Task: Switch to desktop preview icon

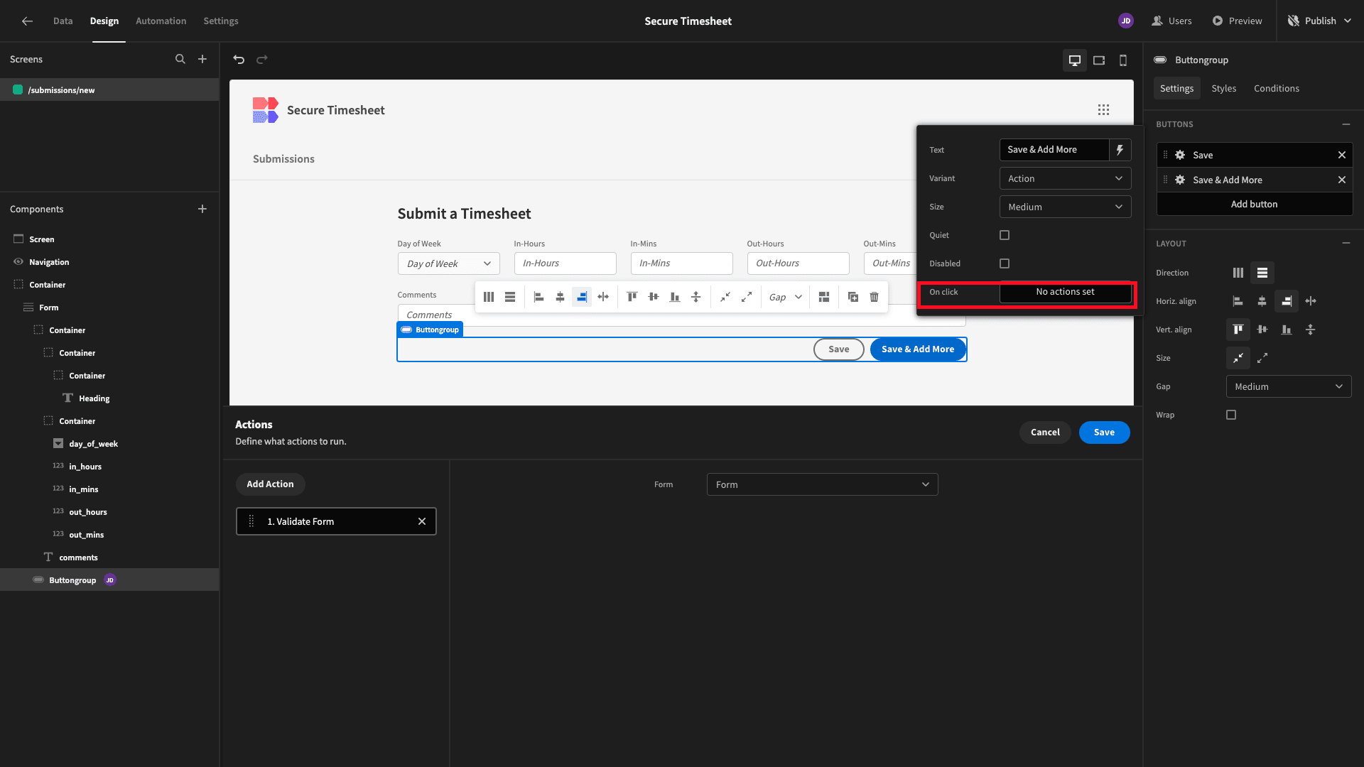Action: tap(1075, 60)
